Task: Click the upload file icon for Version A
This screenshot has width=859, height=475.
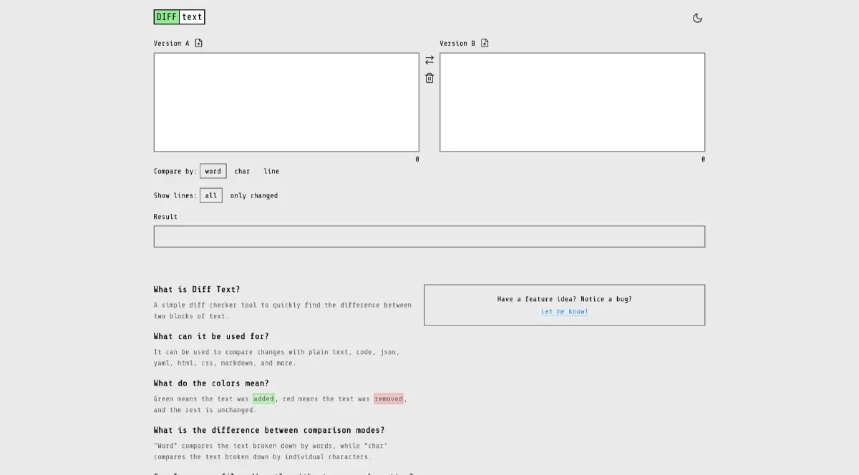Action: [199, 43]
